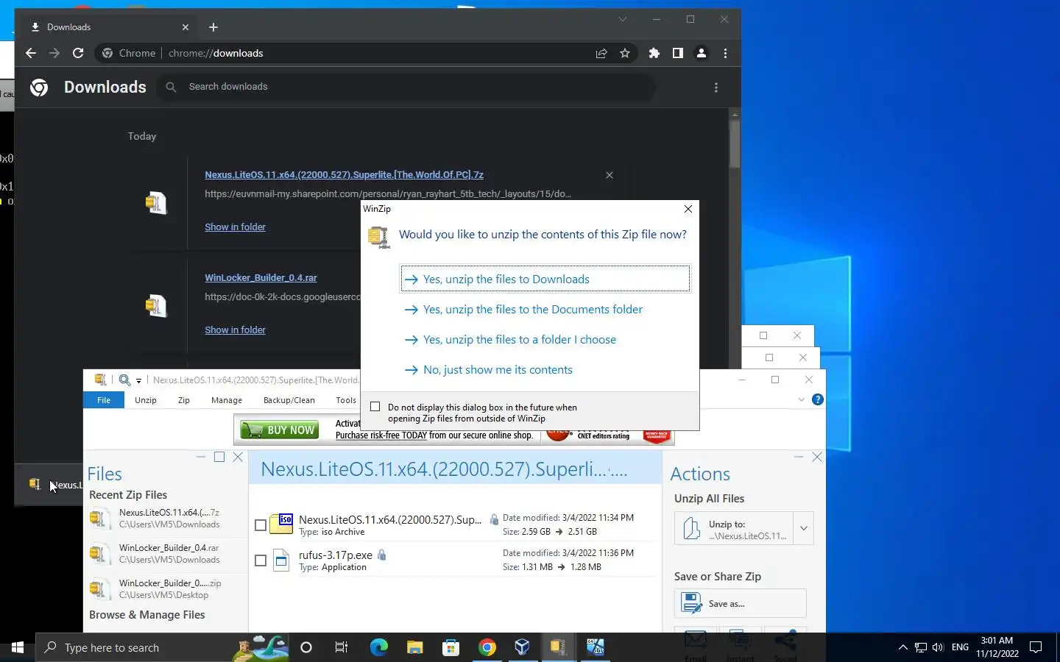Switch to Chrome on taskbar
Viewport: 1060px width, 662px height.
(487, 647)
